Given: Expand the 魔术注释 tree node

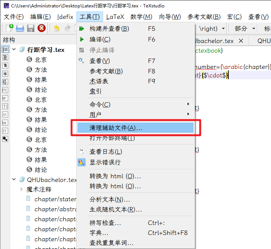Looking at the screenshot, I should tap(21, 189).
